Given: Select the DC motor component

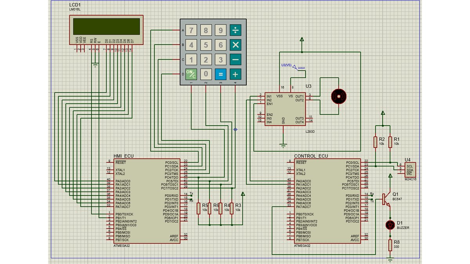Looking at the screenshot, I should coord(339,96).
